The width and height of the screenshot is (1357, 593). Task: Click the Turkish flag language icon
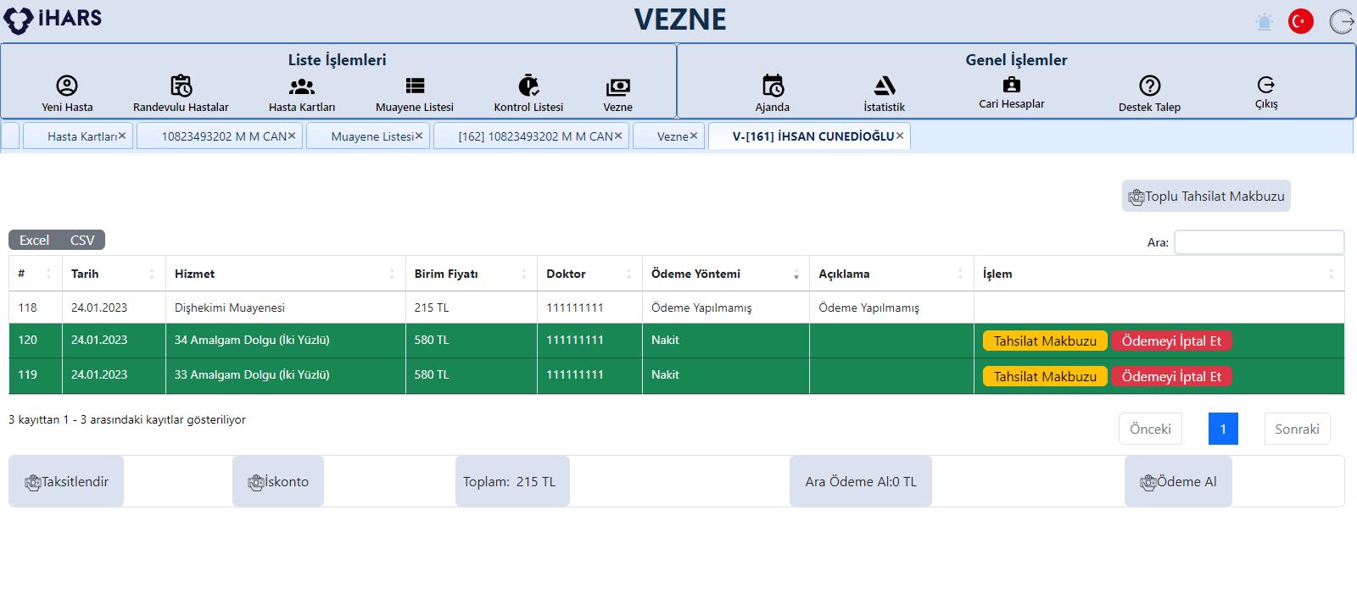pyautogui.click(x=1300, y=21)
